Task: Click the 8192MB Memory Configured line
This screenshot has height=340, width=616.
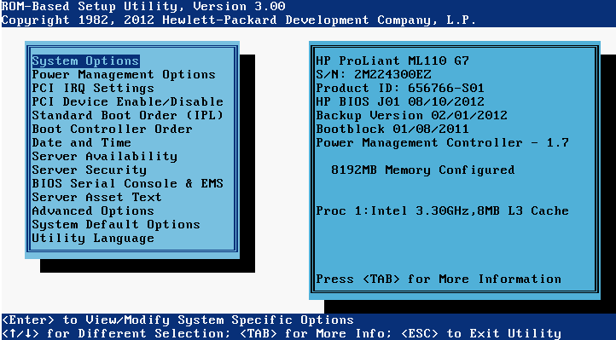Action: point(423,170)
